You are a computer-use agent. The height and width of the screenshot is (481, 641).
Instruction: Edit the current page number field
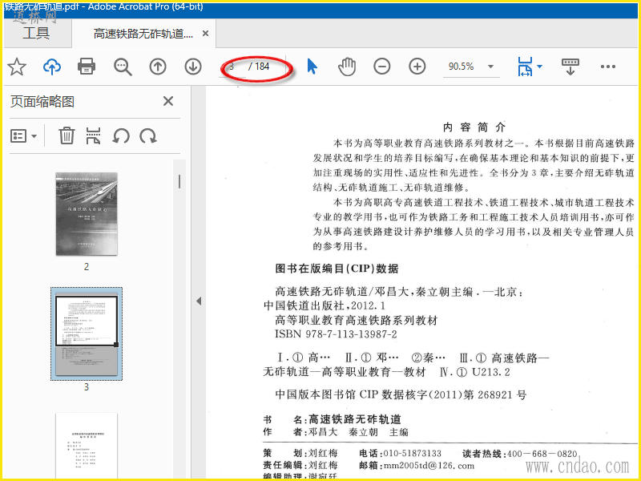(x=233, y=67)
